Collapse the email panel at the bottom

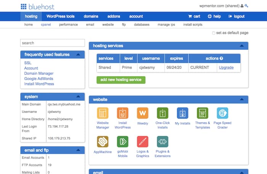pyautogui.click(x=241, y=172)
